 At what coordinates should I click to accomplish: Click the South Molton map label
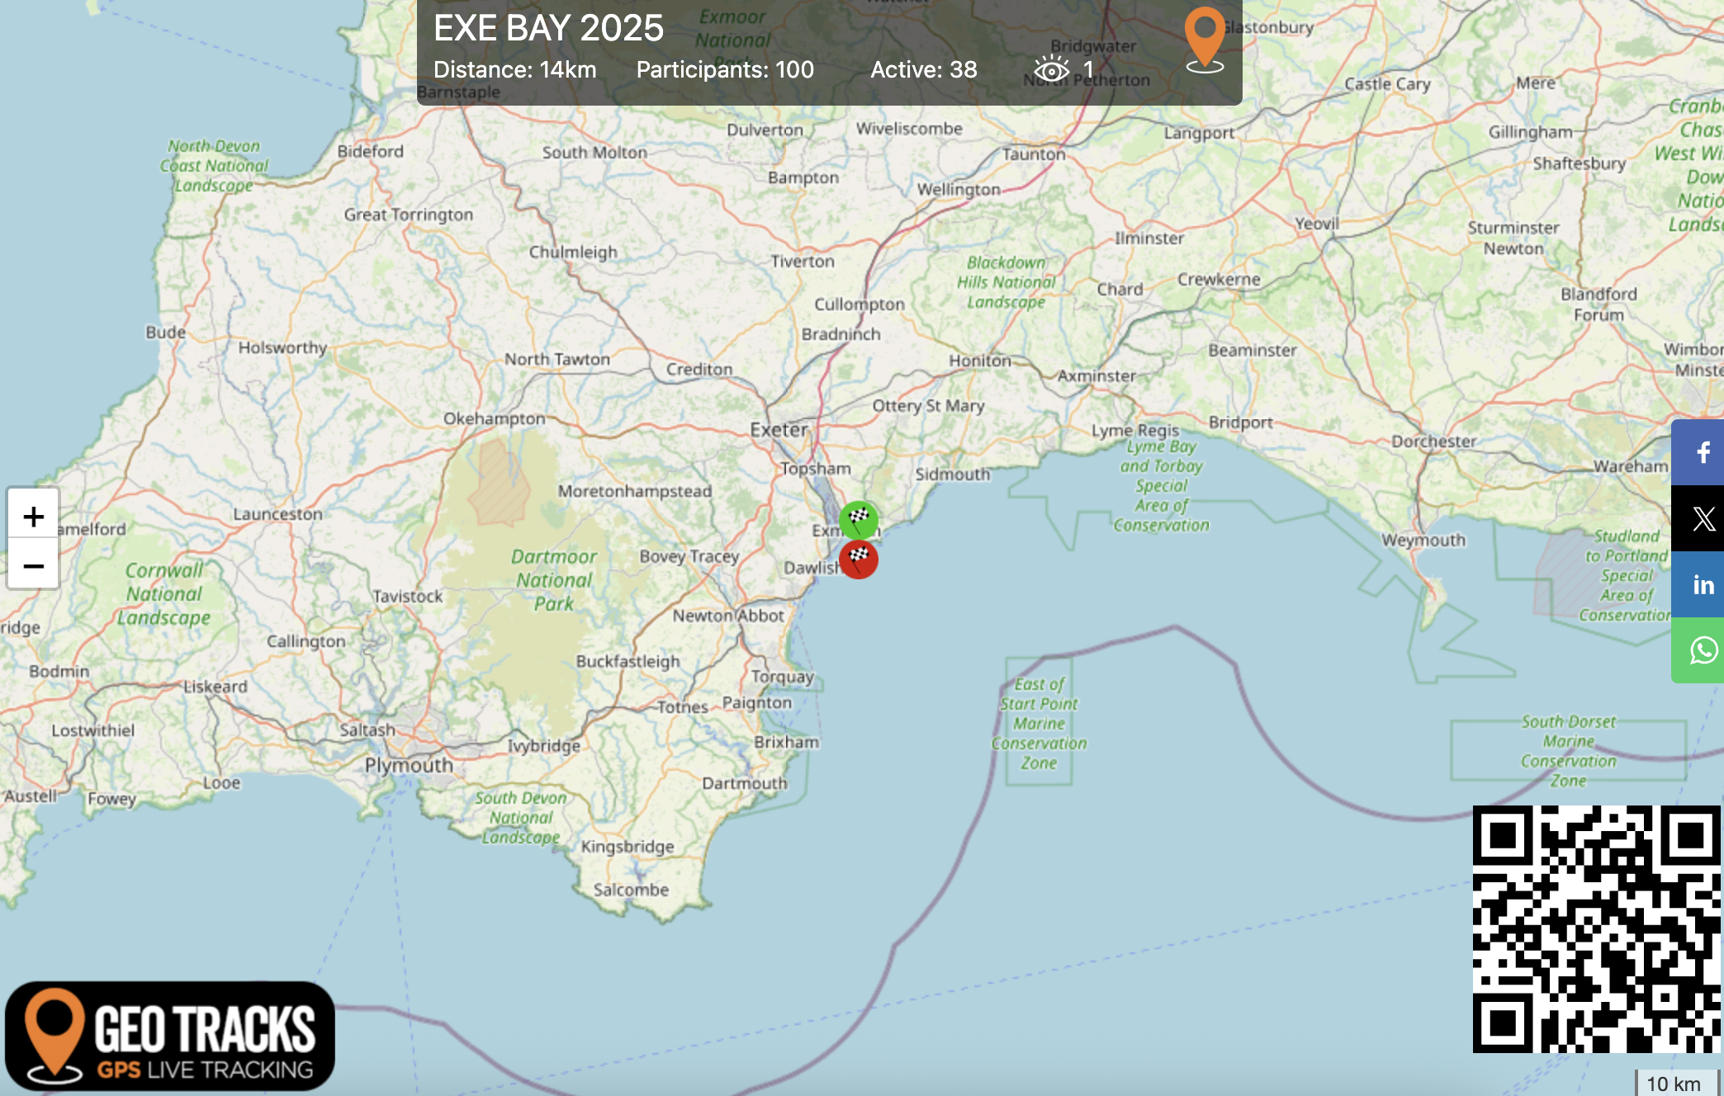[594, 153]
